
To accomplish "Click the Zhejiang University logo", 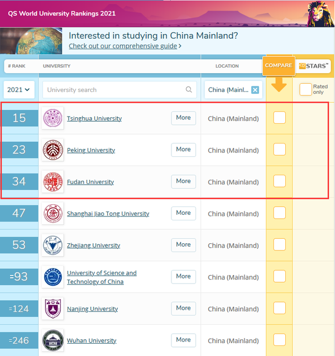I will coord(52,245).
